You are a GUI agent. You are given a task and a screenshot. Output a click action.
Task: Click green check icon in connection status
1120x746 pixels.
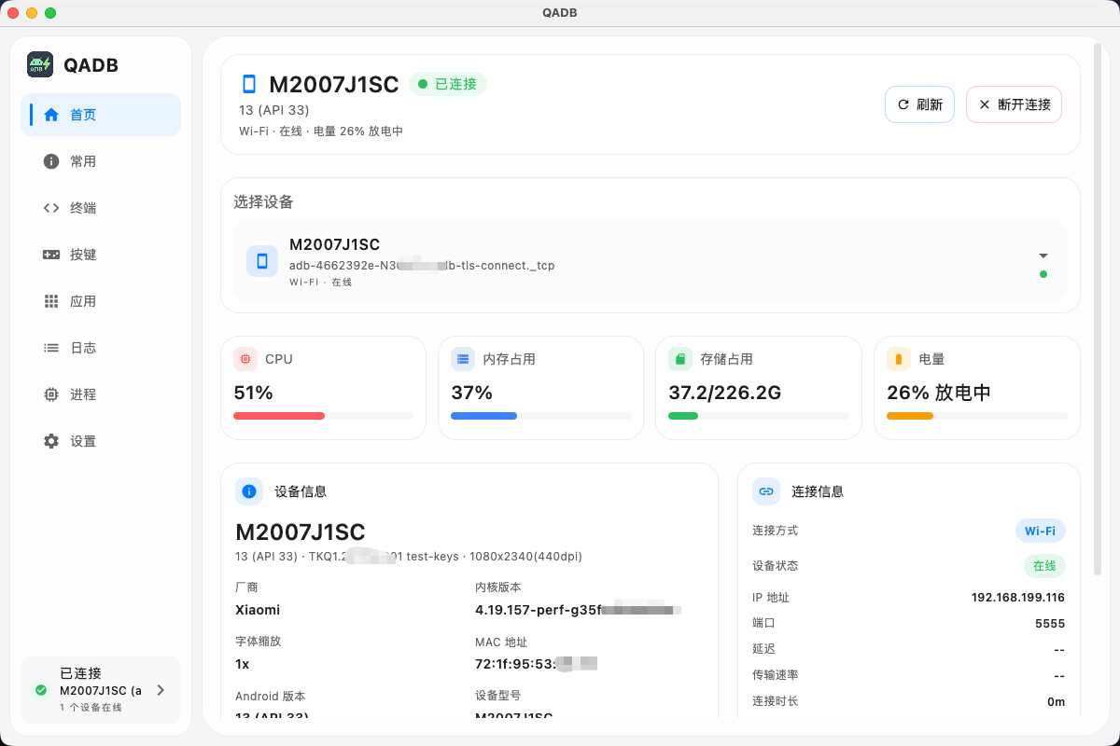(x=41, y=690)
